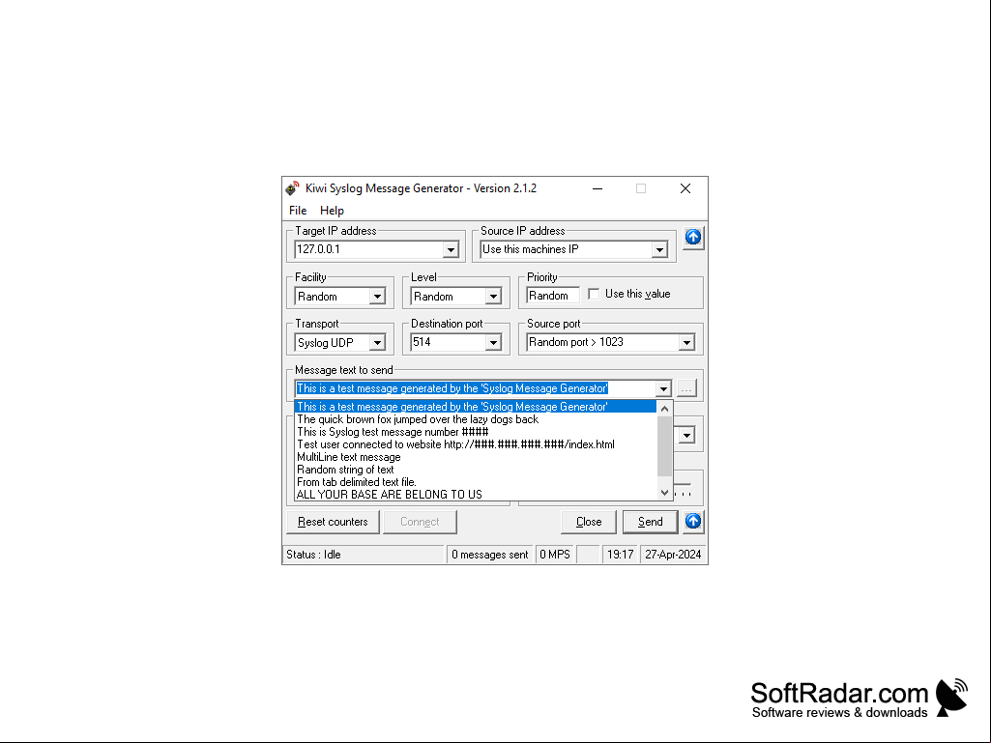Choose 'From tab delimited text file.' option
The height and width of the screenshot is (743, 991).
point(476,482)
